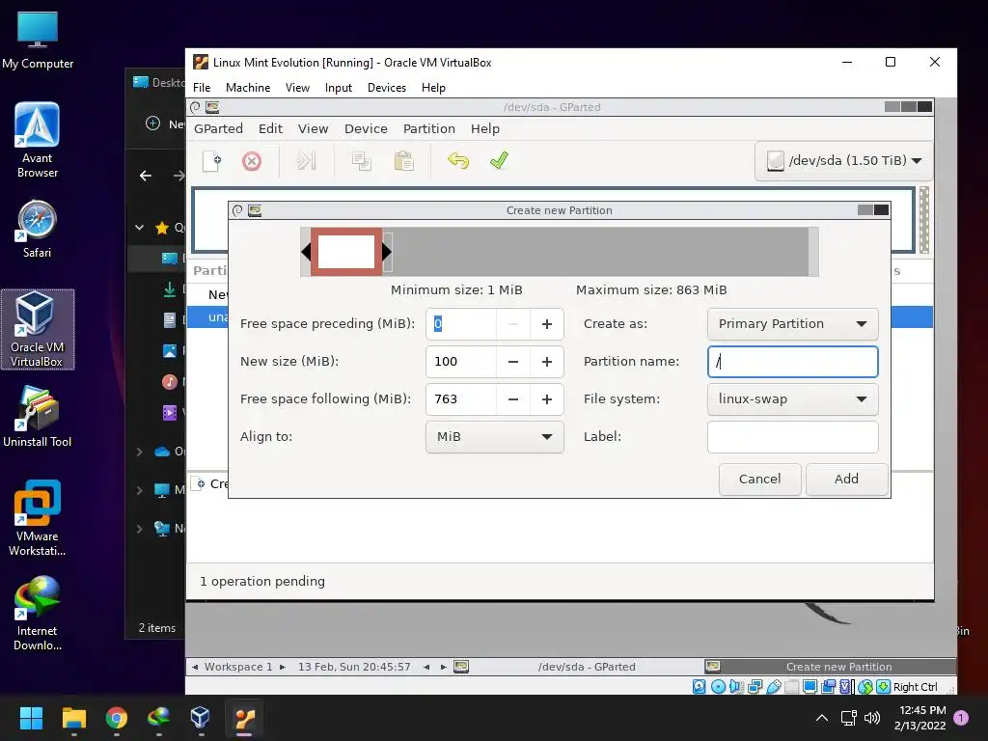Open the Align to MiB dropdown
This screenshot has width=988, height=741.
pyautogui.click(x=495, y=437)
